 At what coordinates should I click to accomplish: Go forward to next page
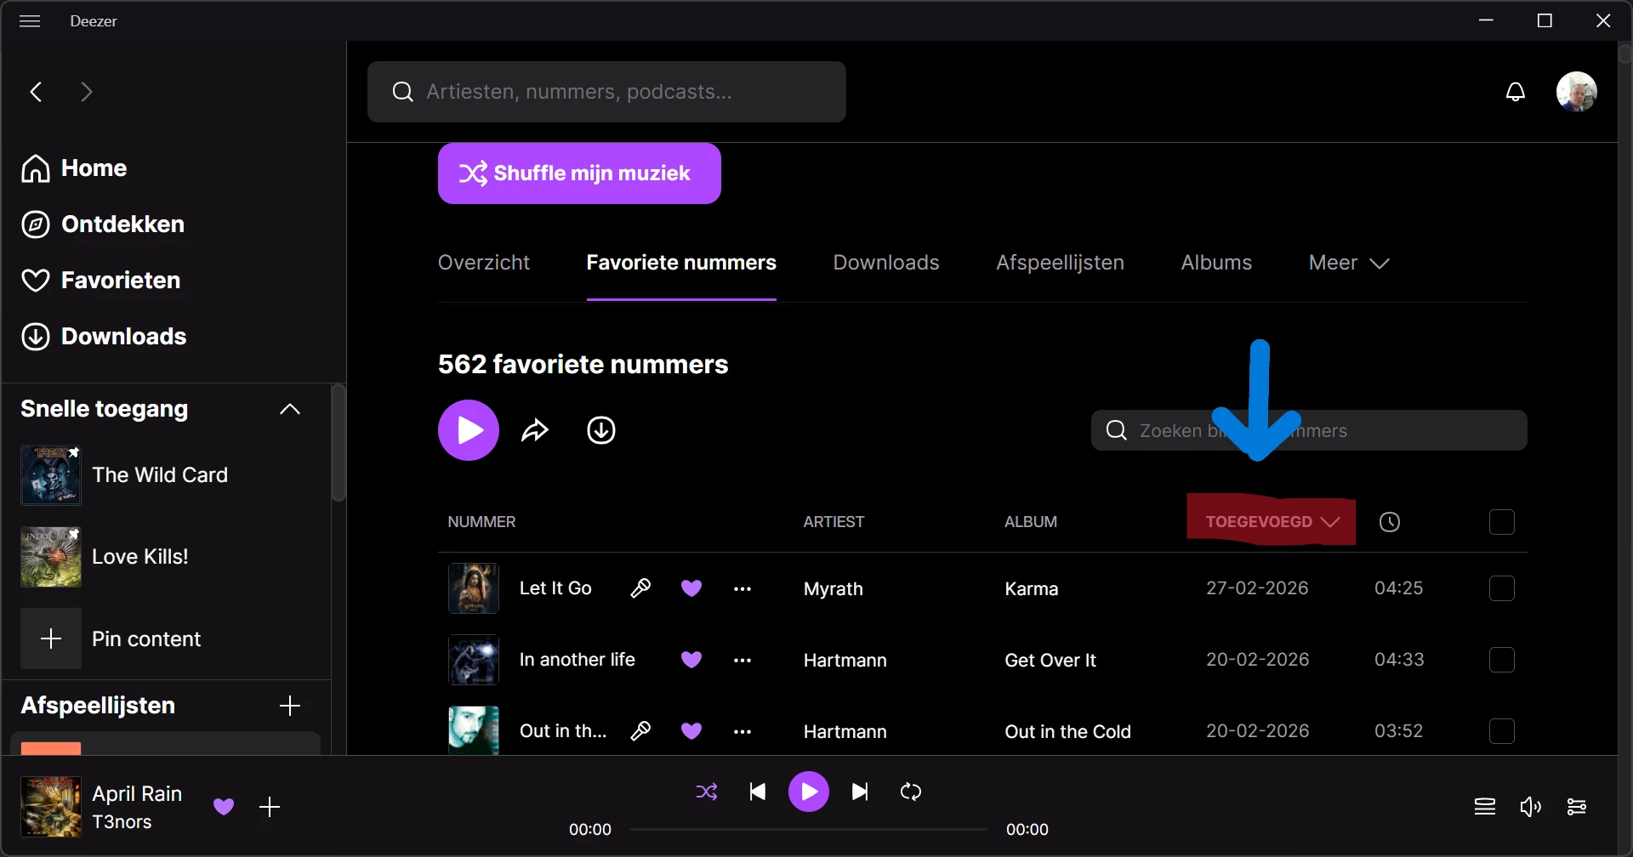coord(86,92)
